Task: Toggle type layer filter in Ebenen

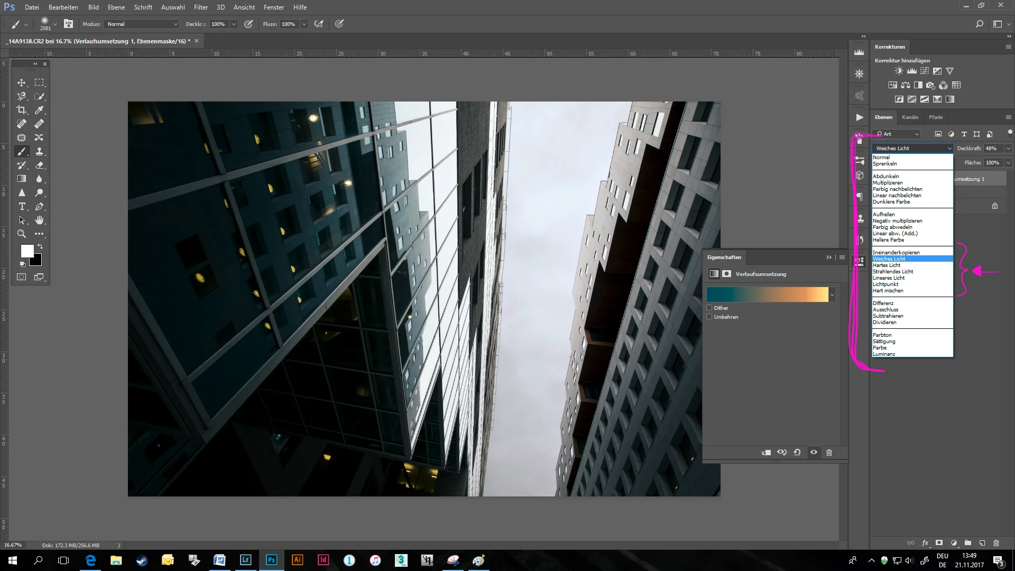Action: 964,134
